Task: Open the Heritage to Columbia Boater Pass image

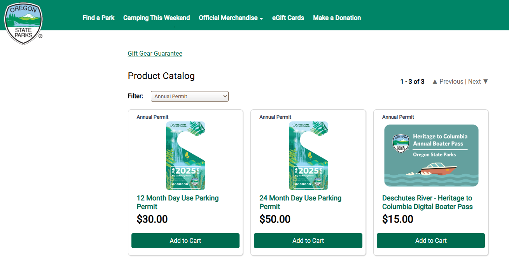Action: click(431, 156)
